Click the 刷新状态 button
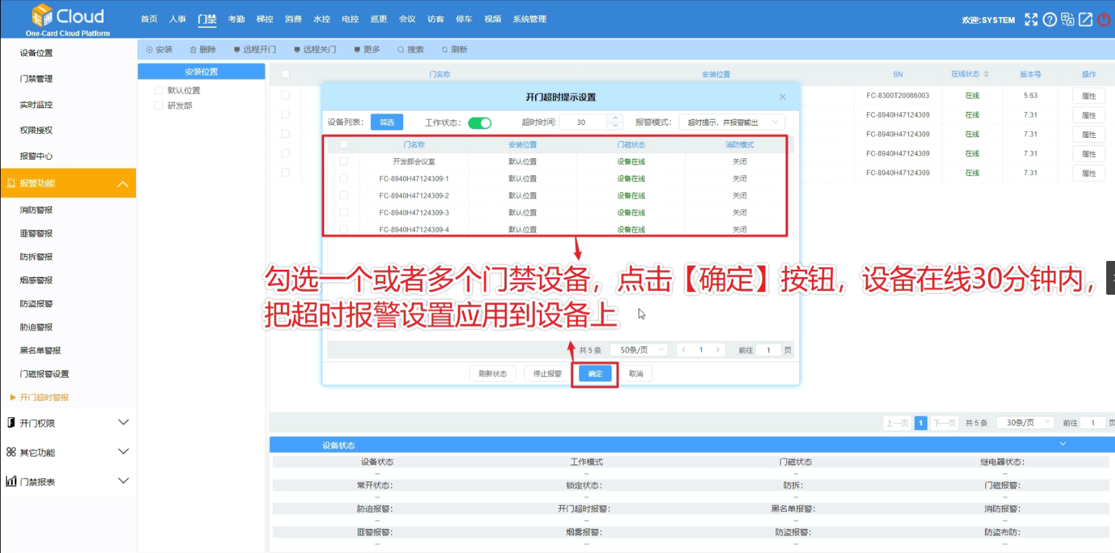Image resolution: width=1115 pixels, height=553 pixels. [x=493, y=373]
